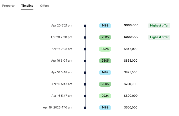179x116 pixels.
Task: Click Highest offer tag on the 2:30 pm row
Action: point(159,37)
